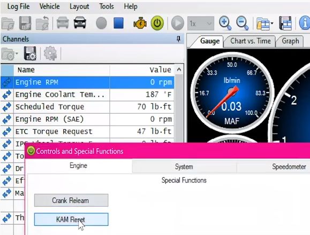Open the Help menu
The image size is (310, 235).
pyautogui.click(x=131, y=6)
